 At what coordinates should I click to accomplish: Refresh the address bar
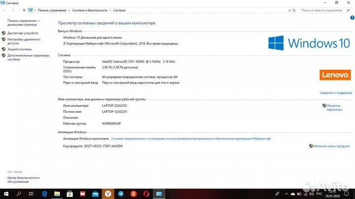tap(294, 10)
